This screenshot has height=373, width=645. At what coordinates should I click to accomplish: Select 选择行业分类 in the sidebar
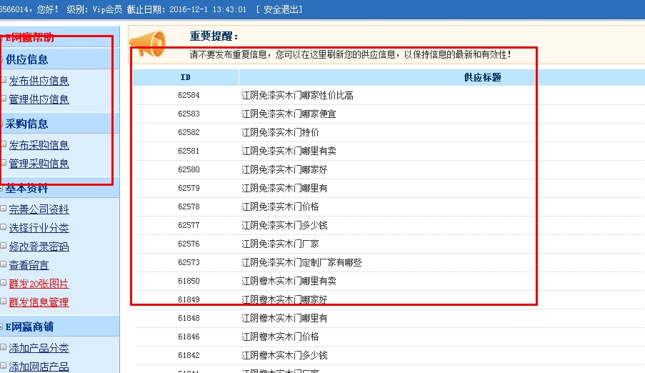(x=39, y=228)
